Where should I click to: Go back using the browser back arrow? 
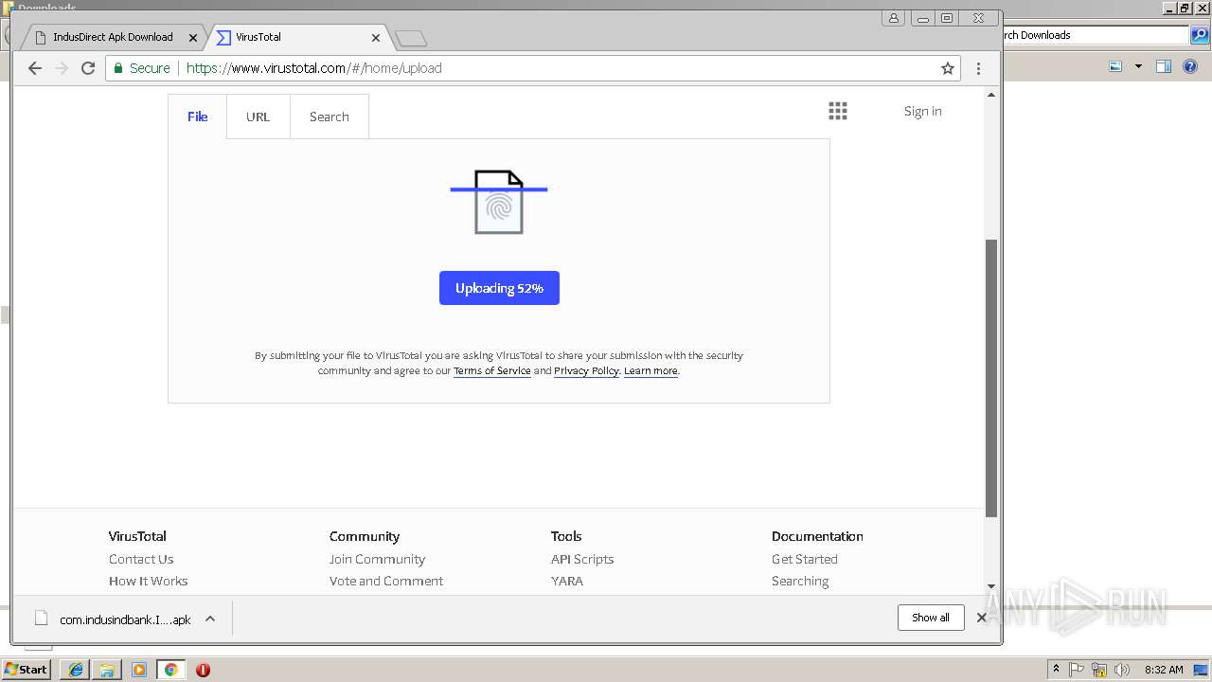pos(35,68)
